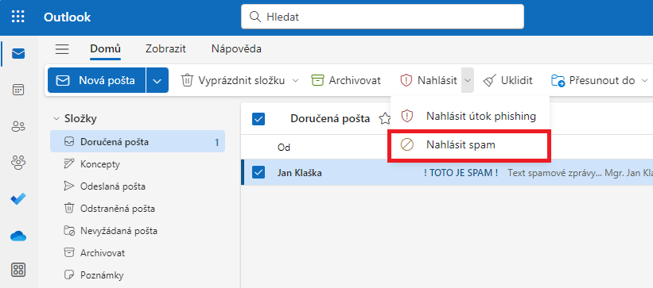Open People contacts in the left rail
653x288 pixels.
coord(18,126)
